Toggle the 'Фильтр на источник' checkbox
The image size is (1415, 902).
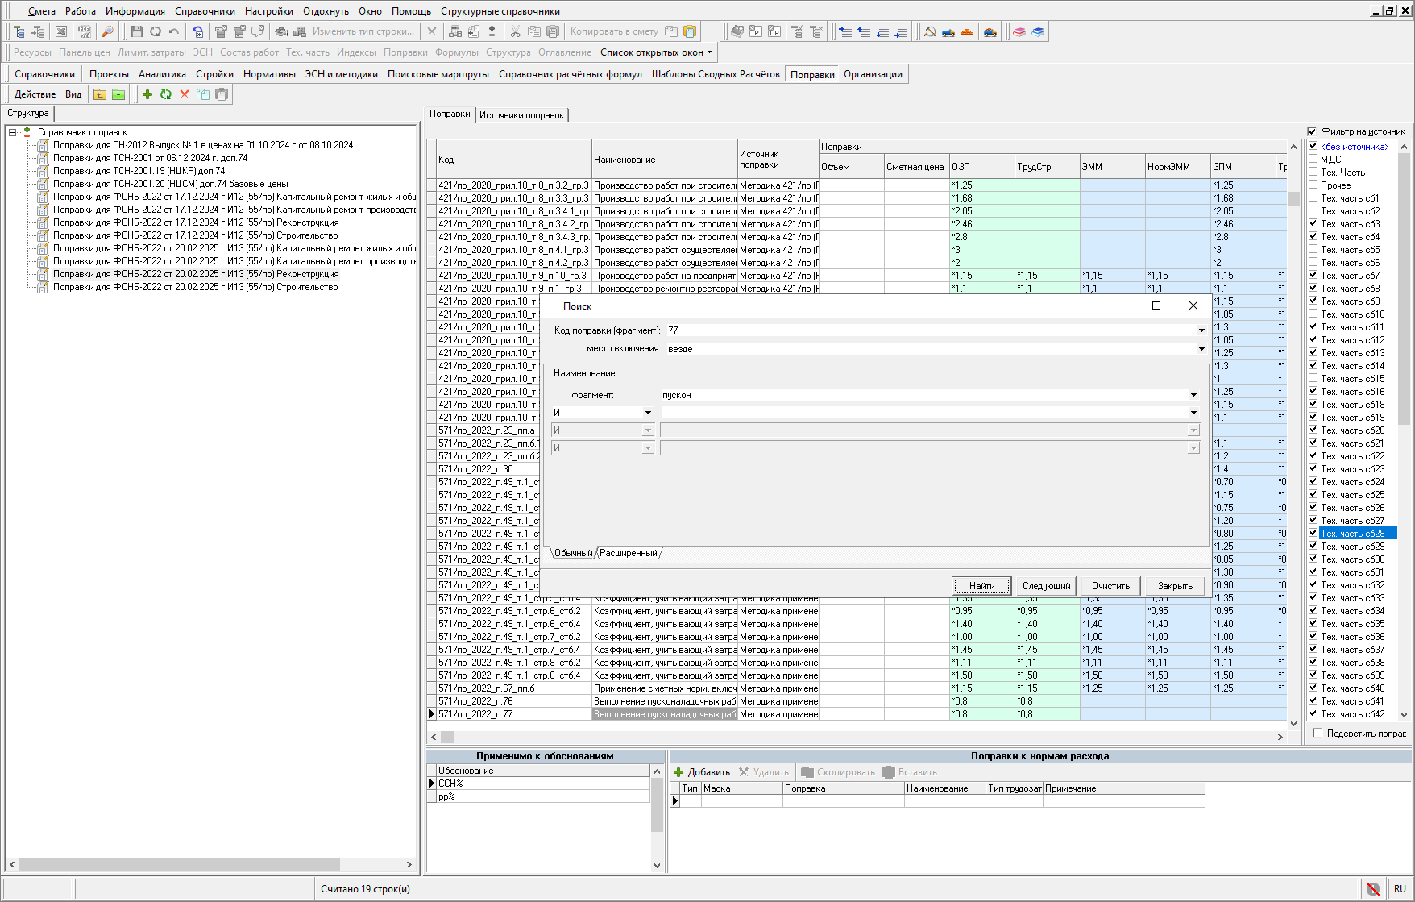(1312, 131)
